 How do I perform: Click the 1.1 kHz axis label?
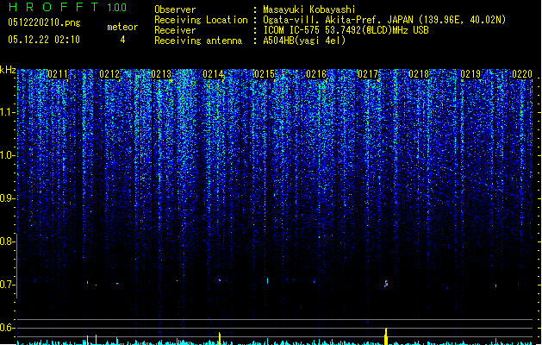(8, 112)
